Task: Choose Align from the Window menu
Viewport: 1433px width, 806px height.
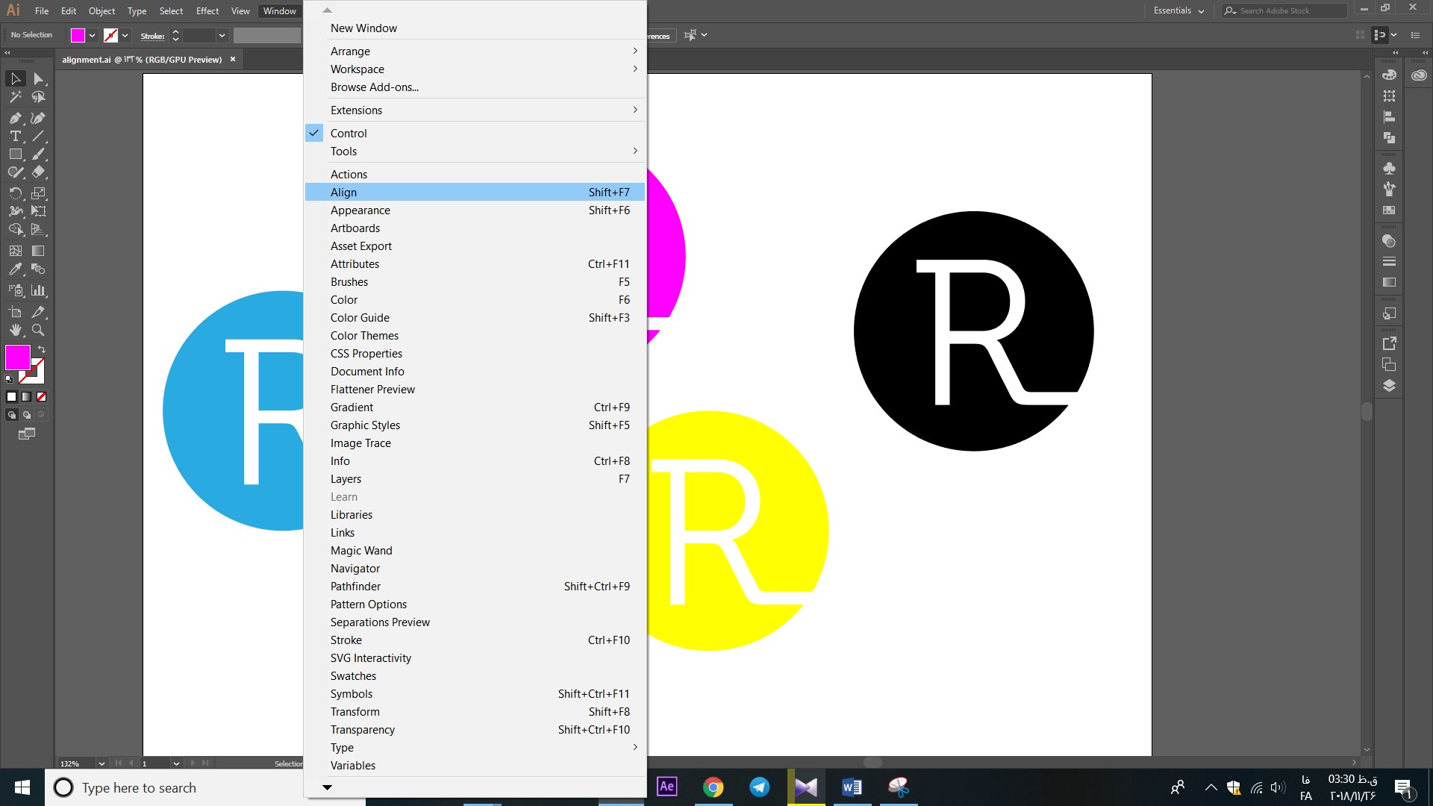Action: [475, 193]
